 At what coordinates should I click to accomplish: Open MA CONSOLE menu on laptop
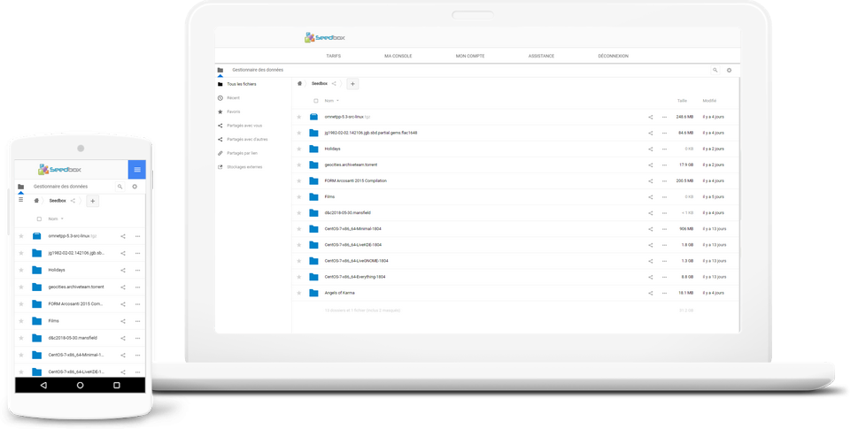coord(398,56)
